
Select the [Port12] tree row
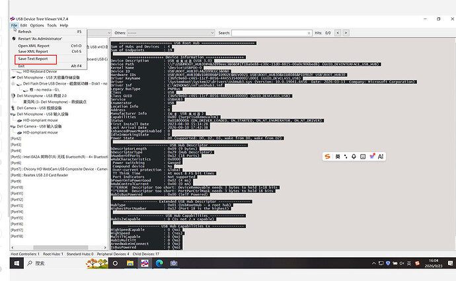(x=17, y=200)
